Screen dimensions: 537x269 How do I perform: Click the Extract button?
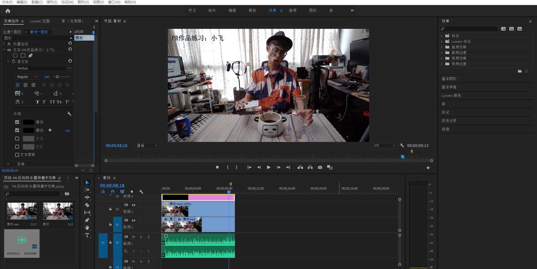[x=310, y=168]
